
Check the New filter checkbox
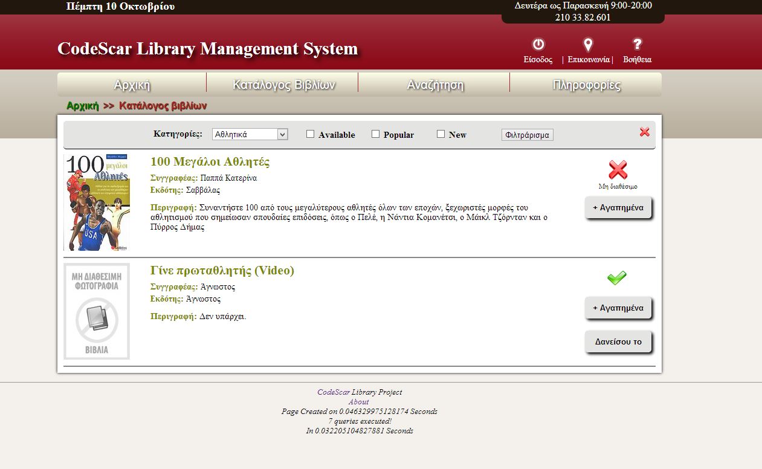tap(441, 134)
